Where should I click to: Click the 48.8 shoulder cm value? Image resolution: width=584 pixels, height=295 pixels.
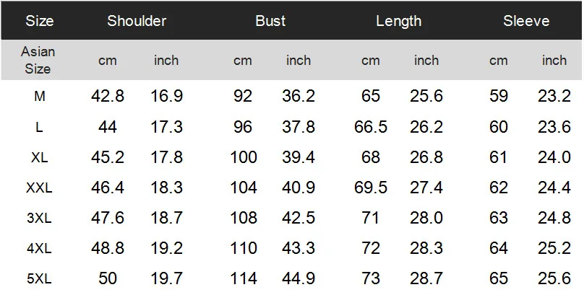[x=107, y=248]
